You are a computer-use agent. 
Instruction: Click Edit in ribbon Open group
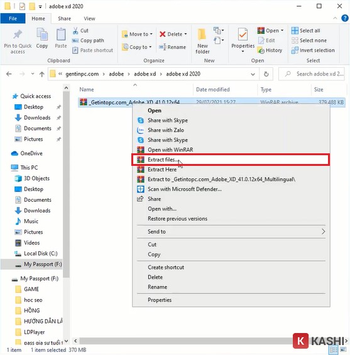click(266, 40)
